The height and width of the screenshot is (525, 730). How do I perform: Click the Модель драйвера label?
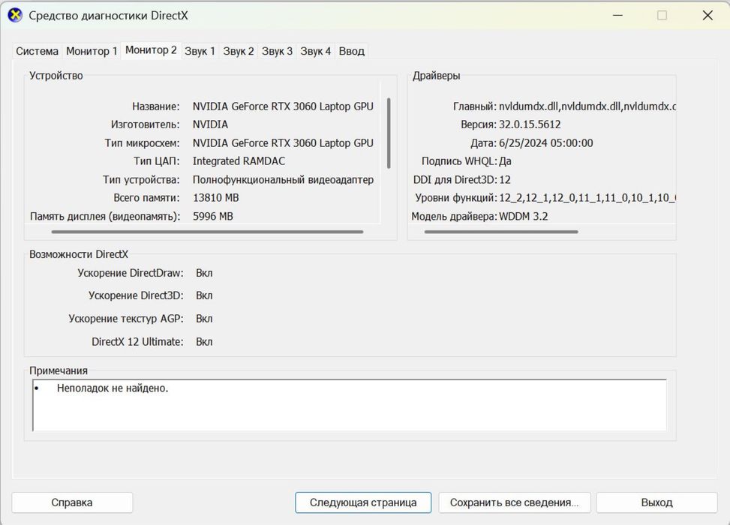pos(455,217)
